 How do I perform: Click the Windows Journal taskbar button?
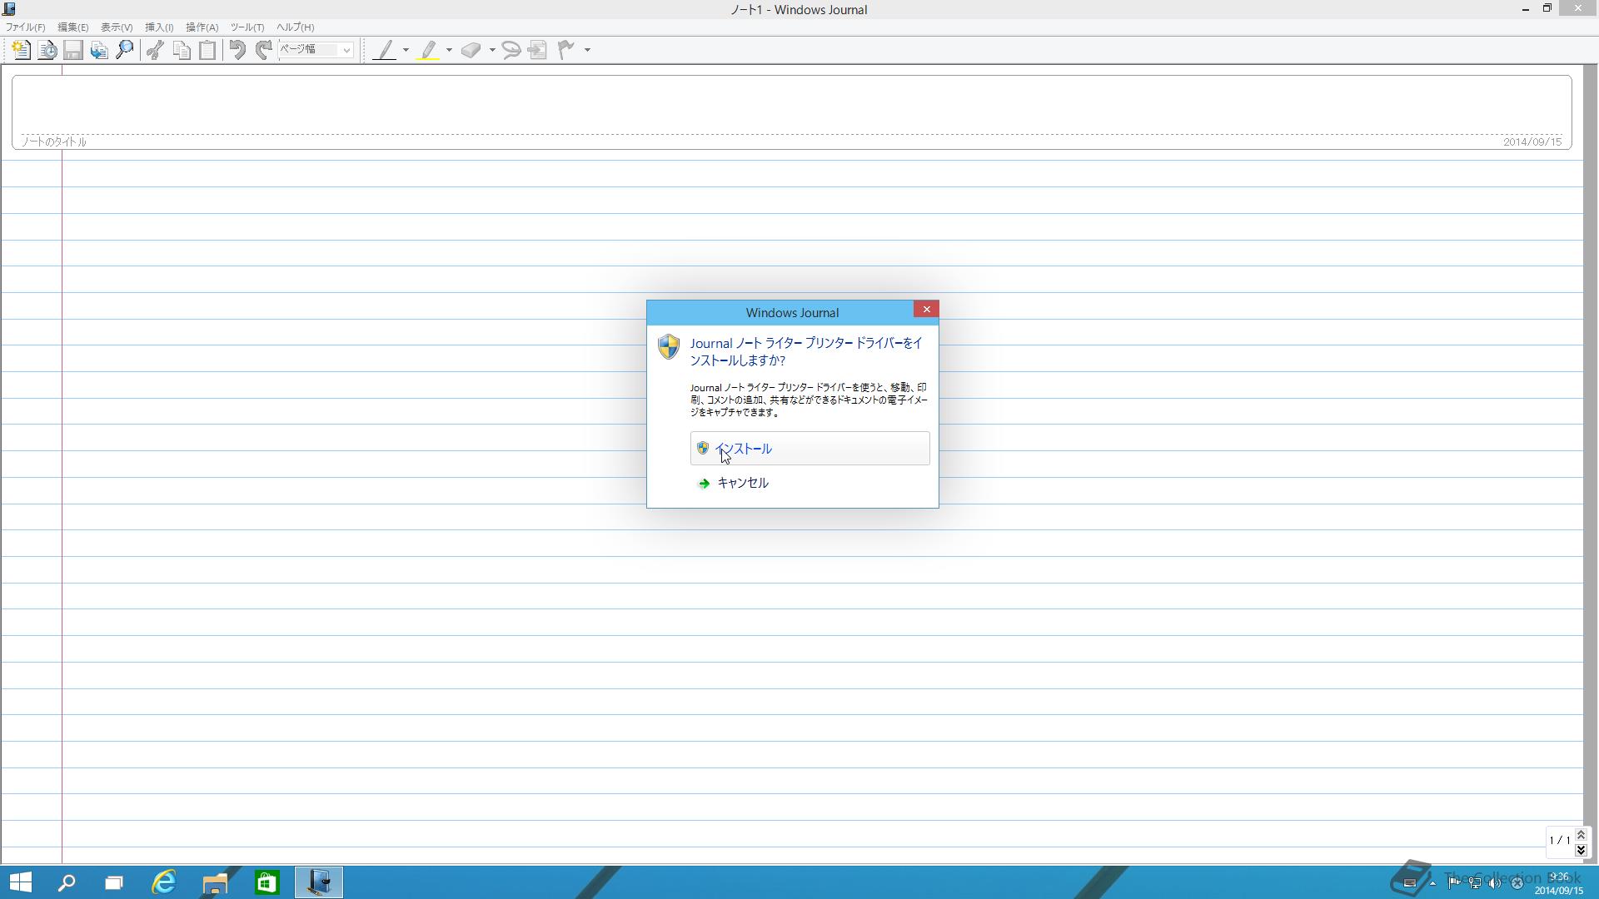tap(318, 882)
